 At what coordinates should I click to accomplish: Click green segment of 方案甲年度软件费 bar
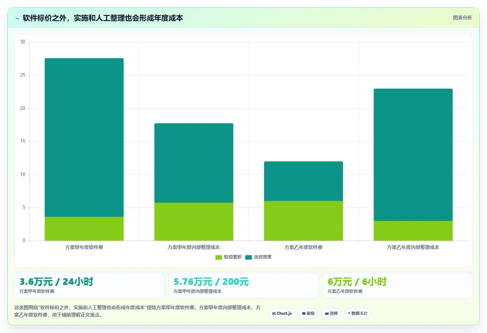tap(84, 229)
